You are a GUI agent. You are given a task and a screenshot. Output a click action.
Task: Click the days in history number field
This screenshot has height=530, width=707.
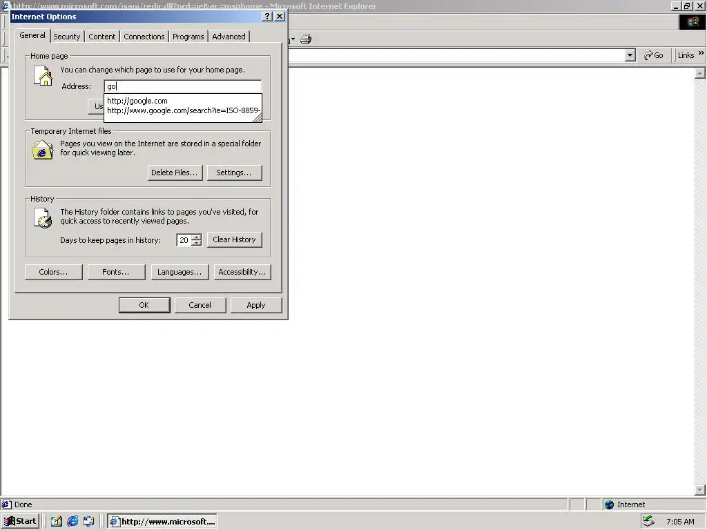tap(184, 240)
